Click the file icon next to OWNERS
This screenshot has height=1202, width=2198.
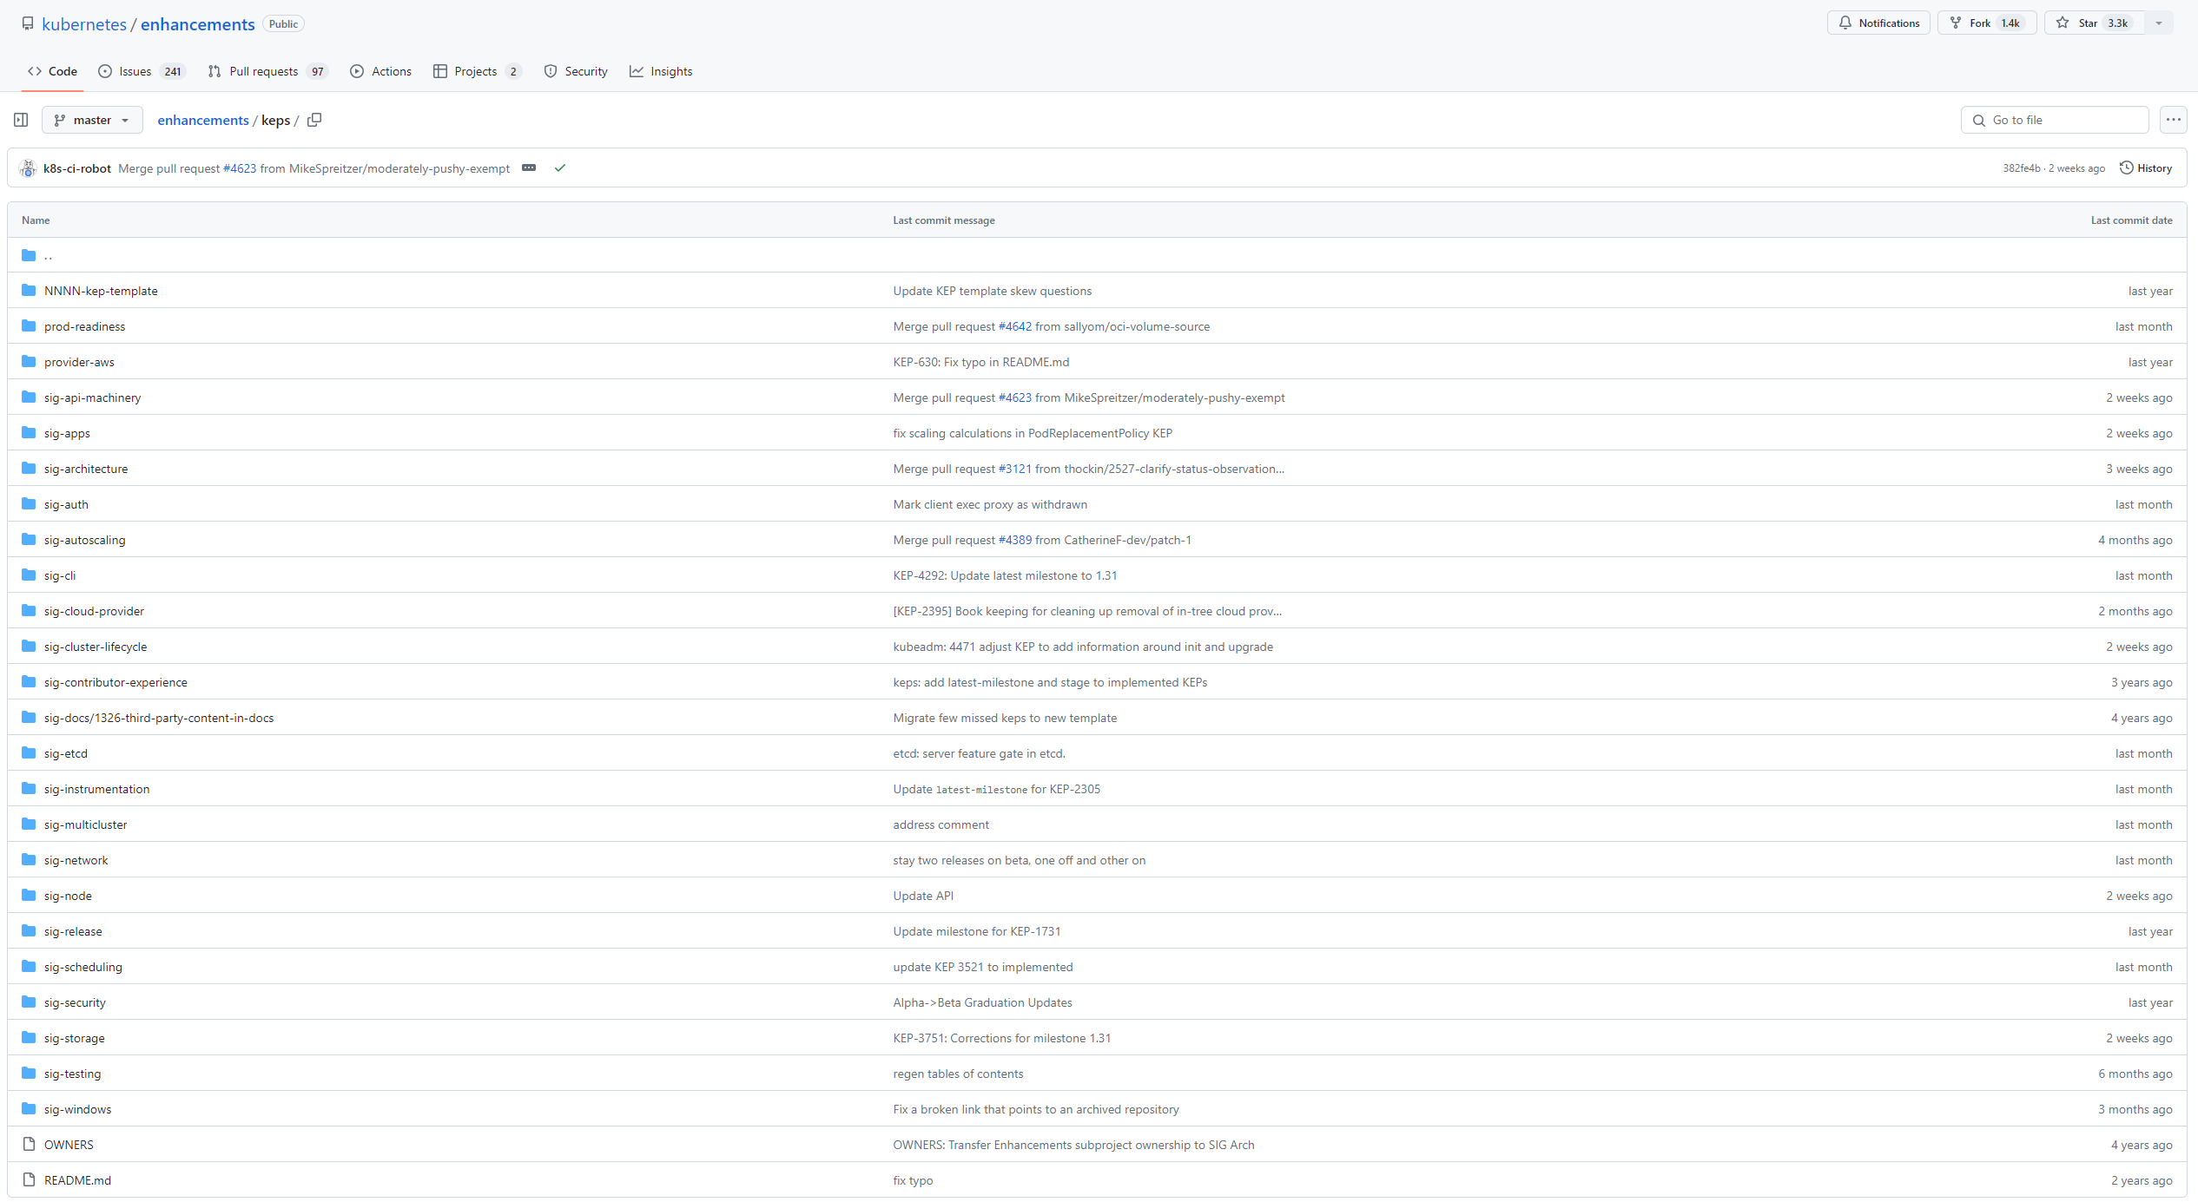coord(29,1145)
